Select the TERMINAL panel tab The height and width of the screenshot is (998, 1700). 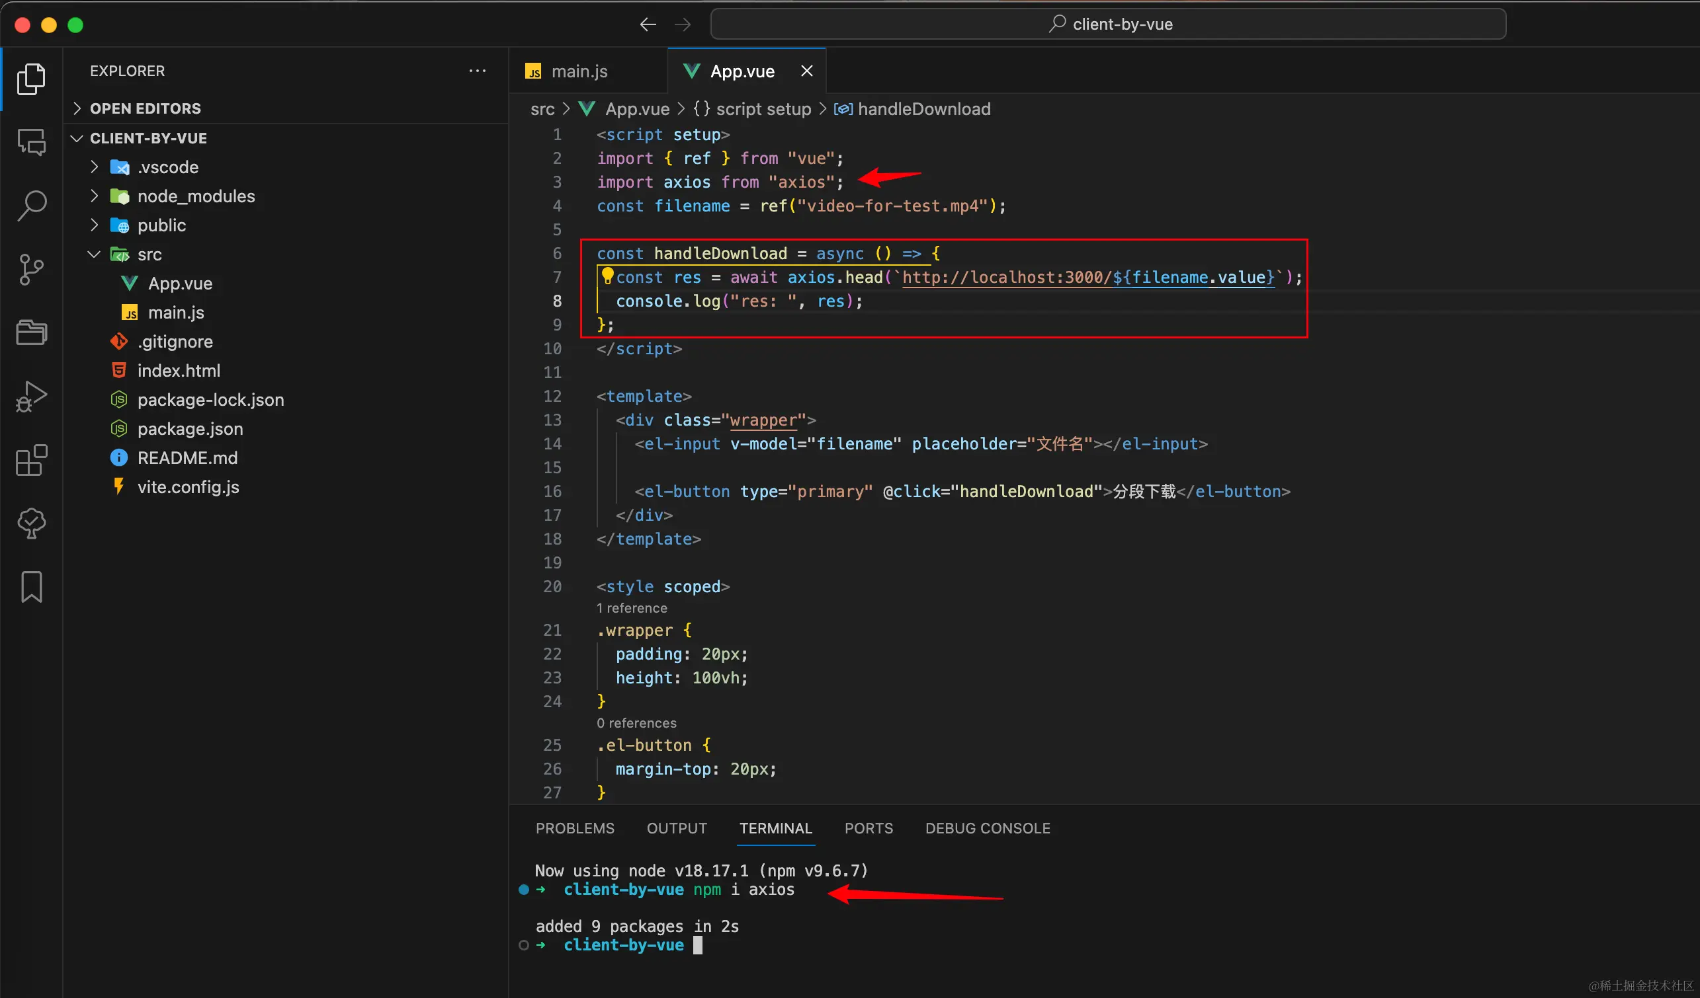(x=776, y=828)
